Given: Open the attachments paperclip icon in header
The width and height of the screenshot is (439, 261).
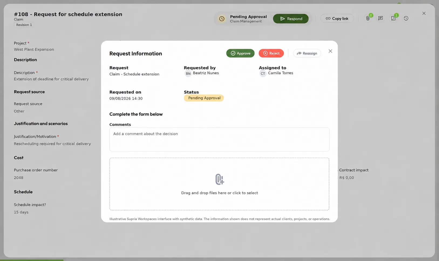Looking at the screenshot, I should coord(367,18).
